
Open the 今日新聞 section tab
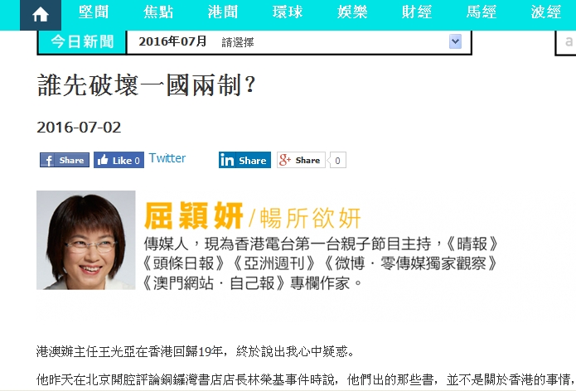tap(82, 42)
